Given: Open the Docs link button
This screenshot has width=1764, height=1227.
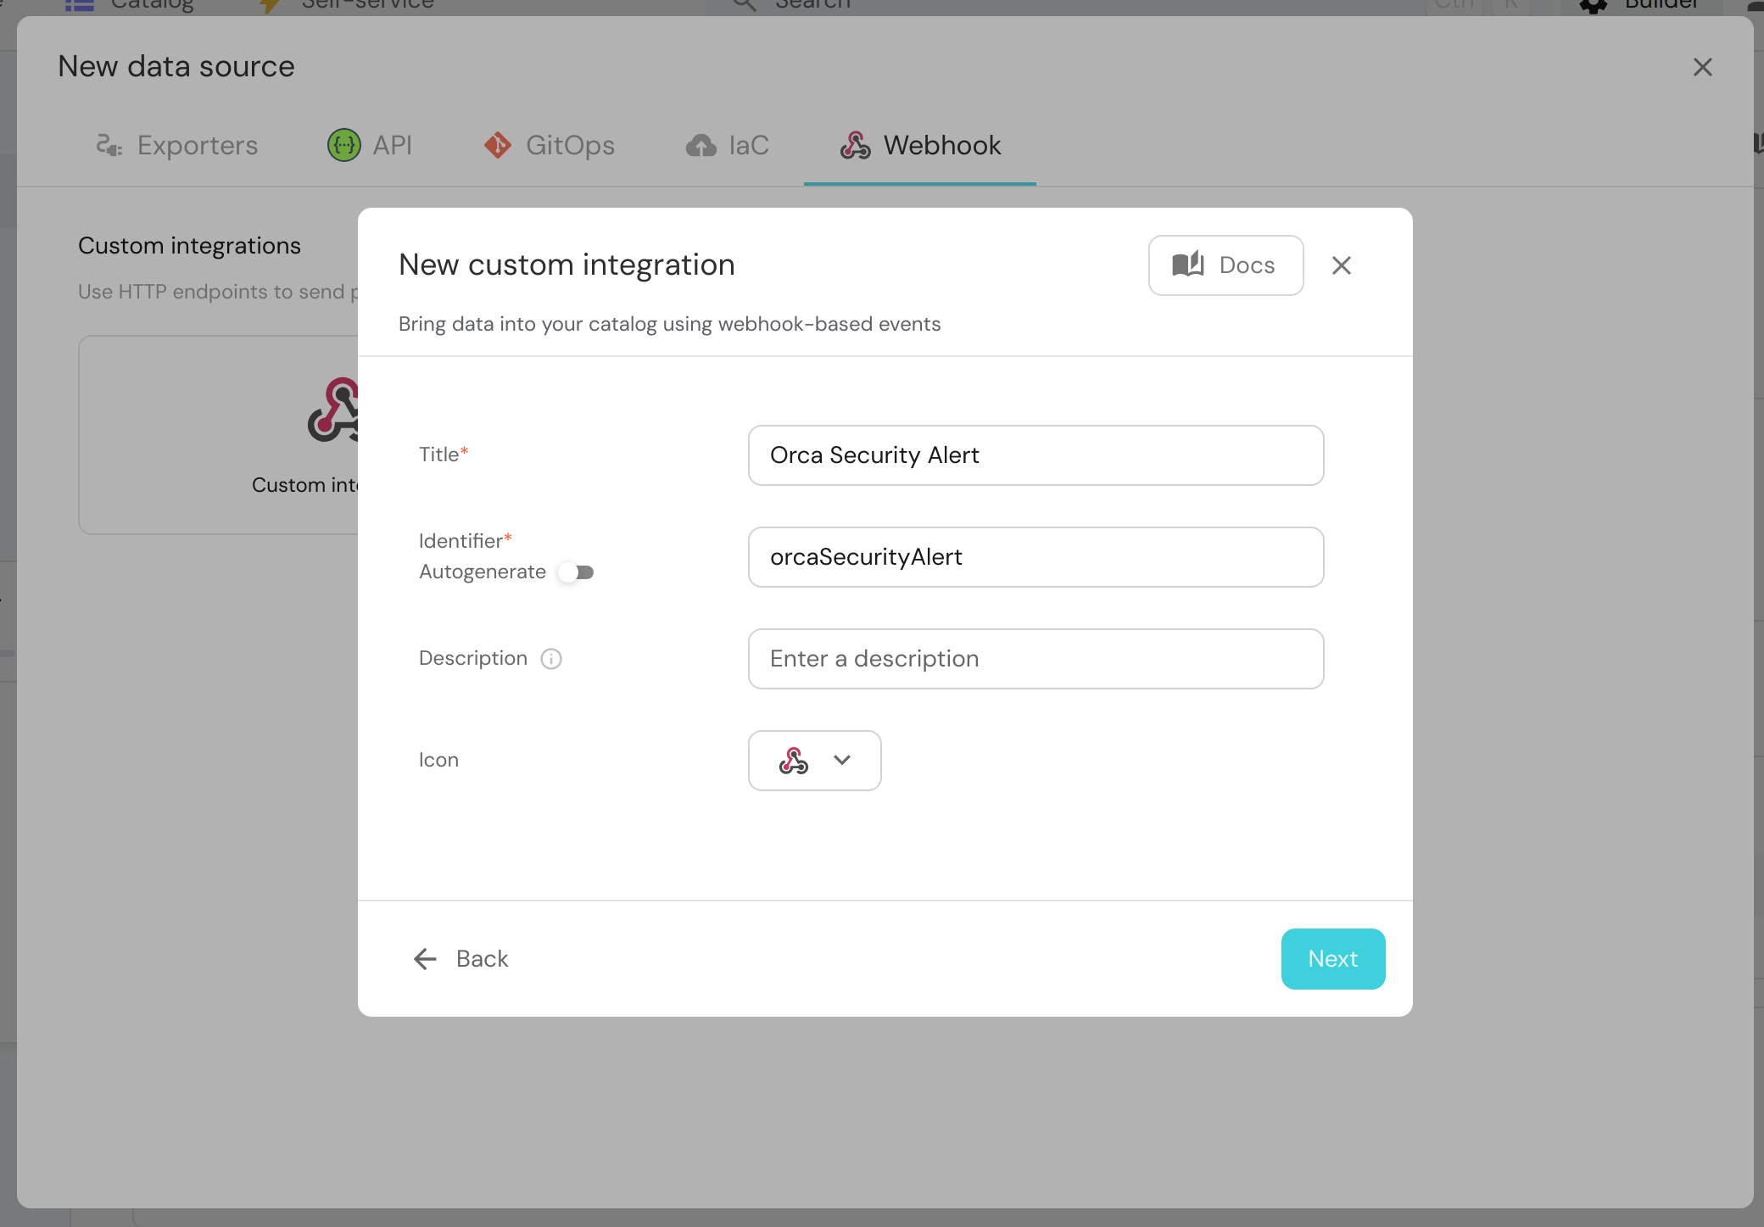Looking at the screenshot, I should (1225, 265).
